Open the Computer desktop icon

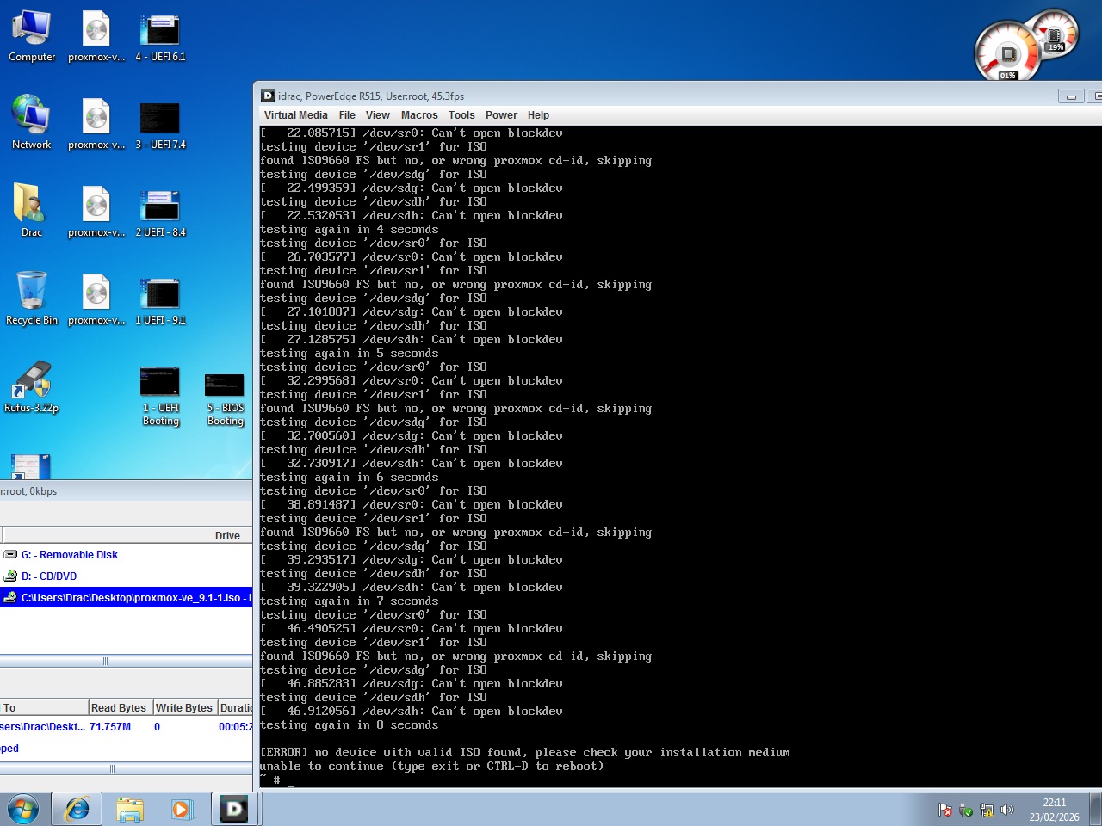point(32,36)
